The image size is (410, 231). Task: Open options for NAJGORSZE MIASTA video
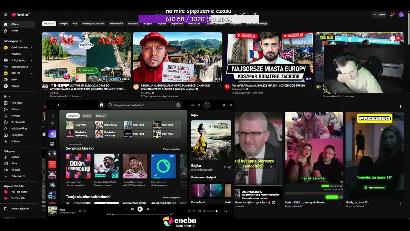click(311, 86)
